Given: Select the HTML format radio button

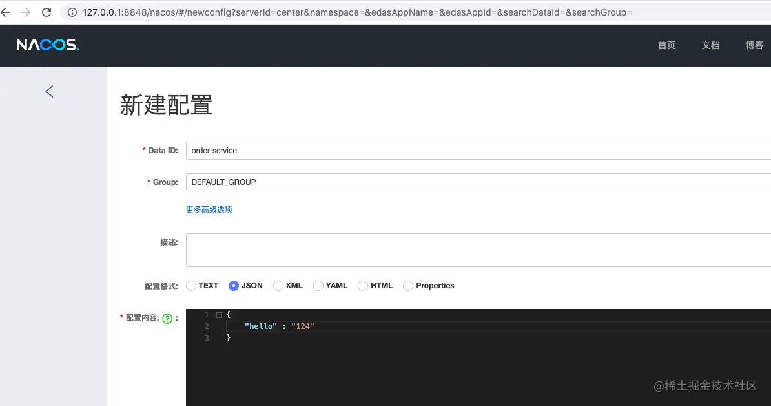Looking at the screenshot, I should point(363,286).
